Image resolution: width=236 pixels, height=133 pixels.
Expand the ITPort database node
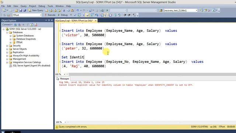tap(11, 42)
